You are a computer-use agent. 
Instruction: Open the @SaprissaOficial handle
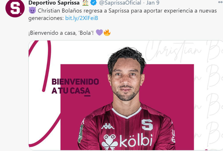click(120, 3)
